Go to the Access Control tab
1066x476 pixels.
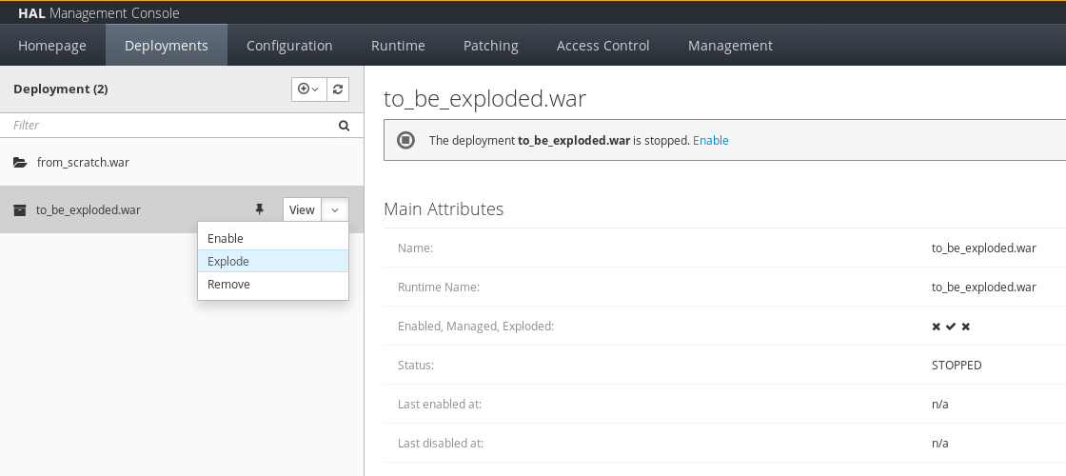(603, 46)
